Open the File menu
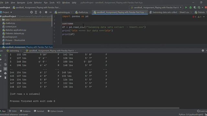Screen dimensions: 207x116 click(2, 3)
